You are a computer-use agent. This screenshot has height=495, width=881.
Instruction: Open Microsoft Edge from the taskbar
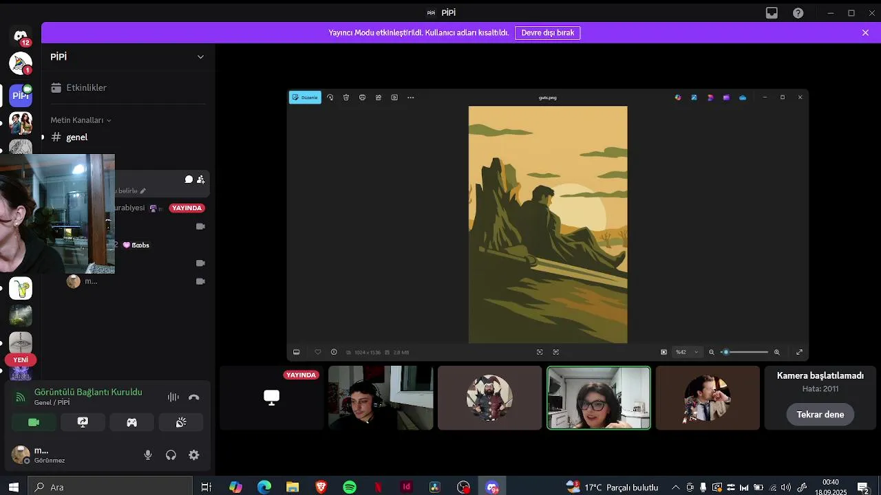coord(264,487)
